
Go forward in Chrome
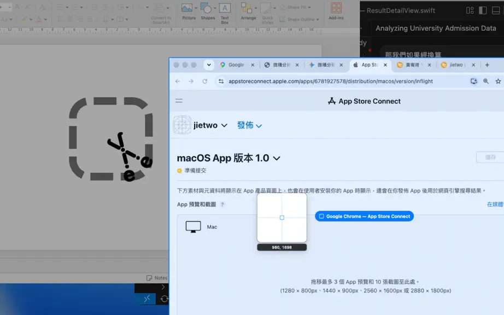click(191, 81)
